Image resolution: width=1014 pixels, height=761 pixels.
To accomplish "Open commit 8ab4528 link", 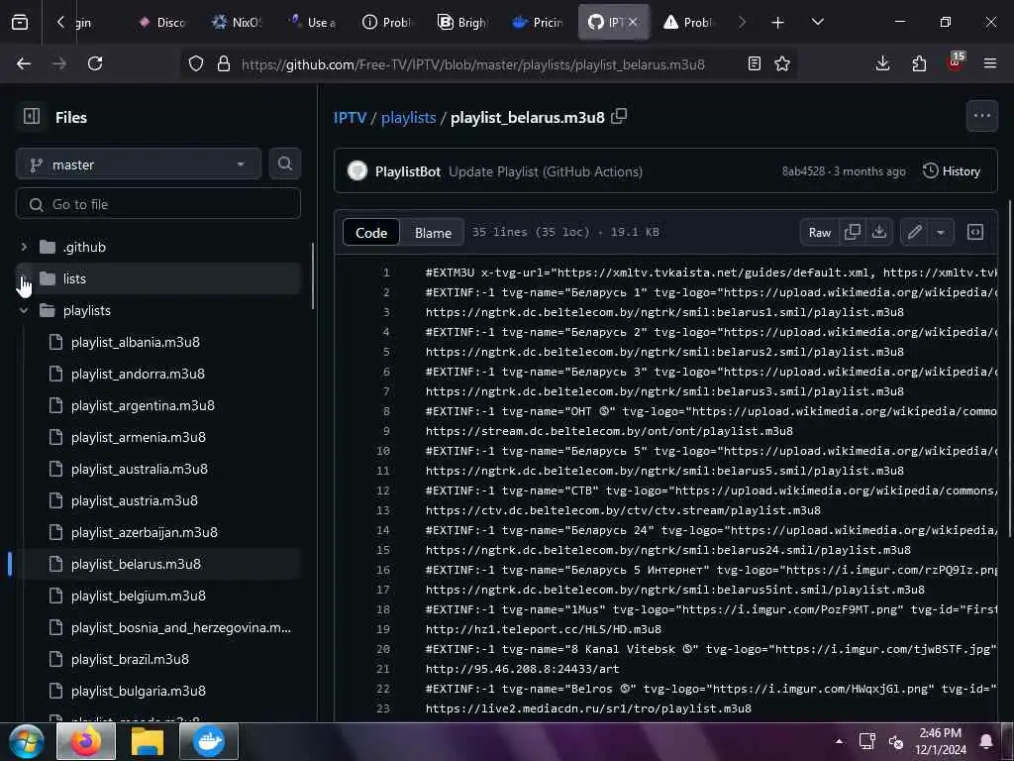I will [x=803, y=171].
